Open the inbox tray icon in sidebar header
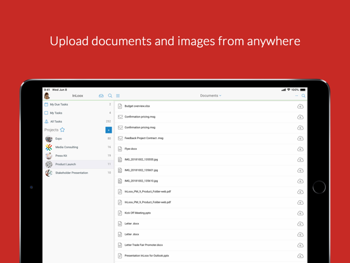 coord(101,96)
